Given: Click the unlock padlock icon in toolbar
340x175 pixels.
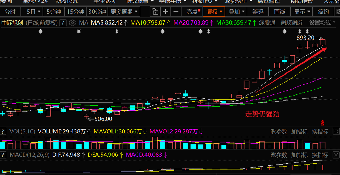Looking at the screenshot, I should click(155, 12).
